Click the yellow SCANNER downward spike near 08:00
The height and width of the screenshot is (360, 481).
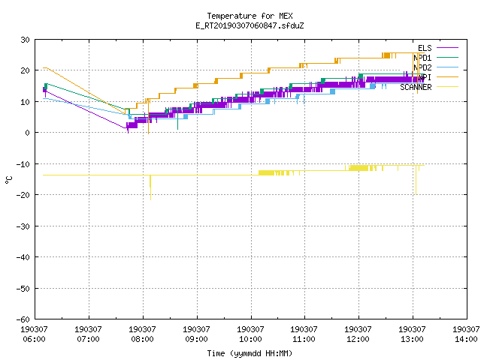click(150, 188)
